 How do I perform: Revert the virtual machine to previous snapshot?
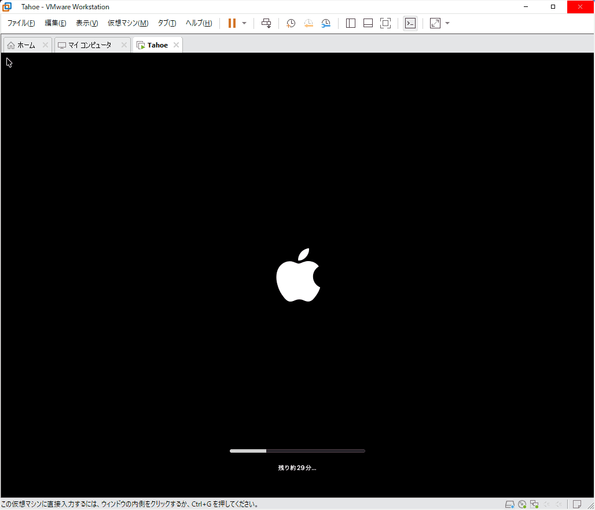pos(308,23)
